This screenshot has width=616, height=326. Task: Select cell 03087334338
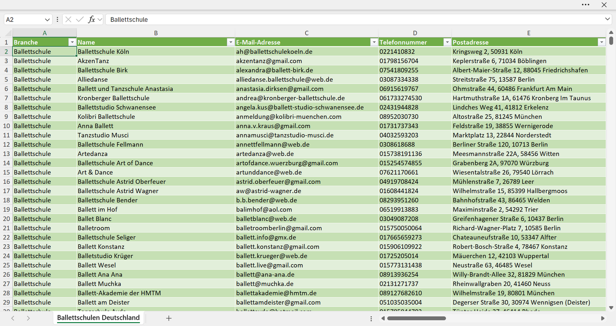coord(415,80)
